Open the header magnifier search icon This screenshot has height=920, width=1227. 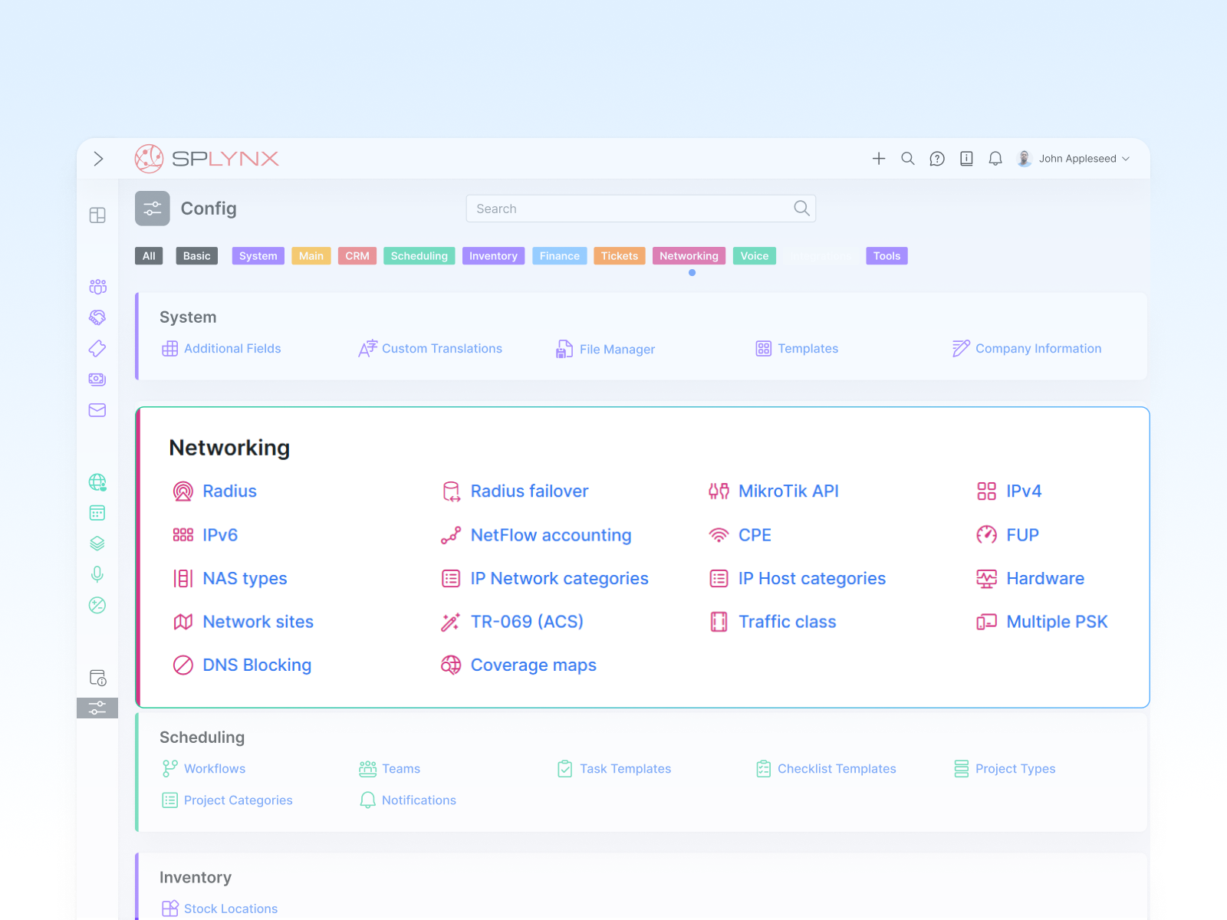point(908,159)
